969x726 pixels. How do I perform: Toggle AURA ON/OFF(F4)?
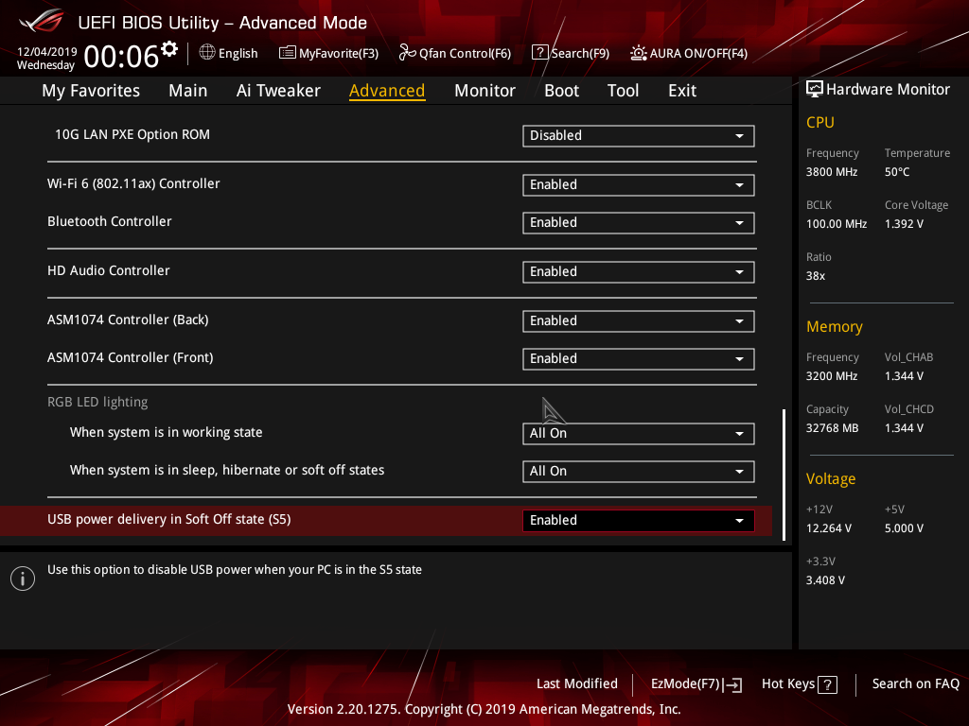click(689, 53)
